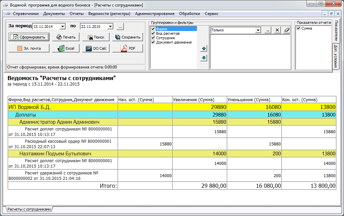The height and width of the screenshot is (216, 344).
Task: Click the Поиск search button
Action: 96,37
